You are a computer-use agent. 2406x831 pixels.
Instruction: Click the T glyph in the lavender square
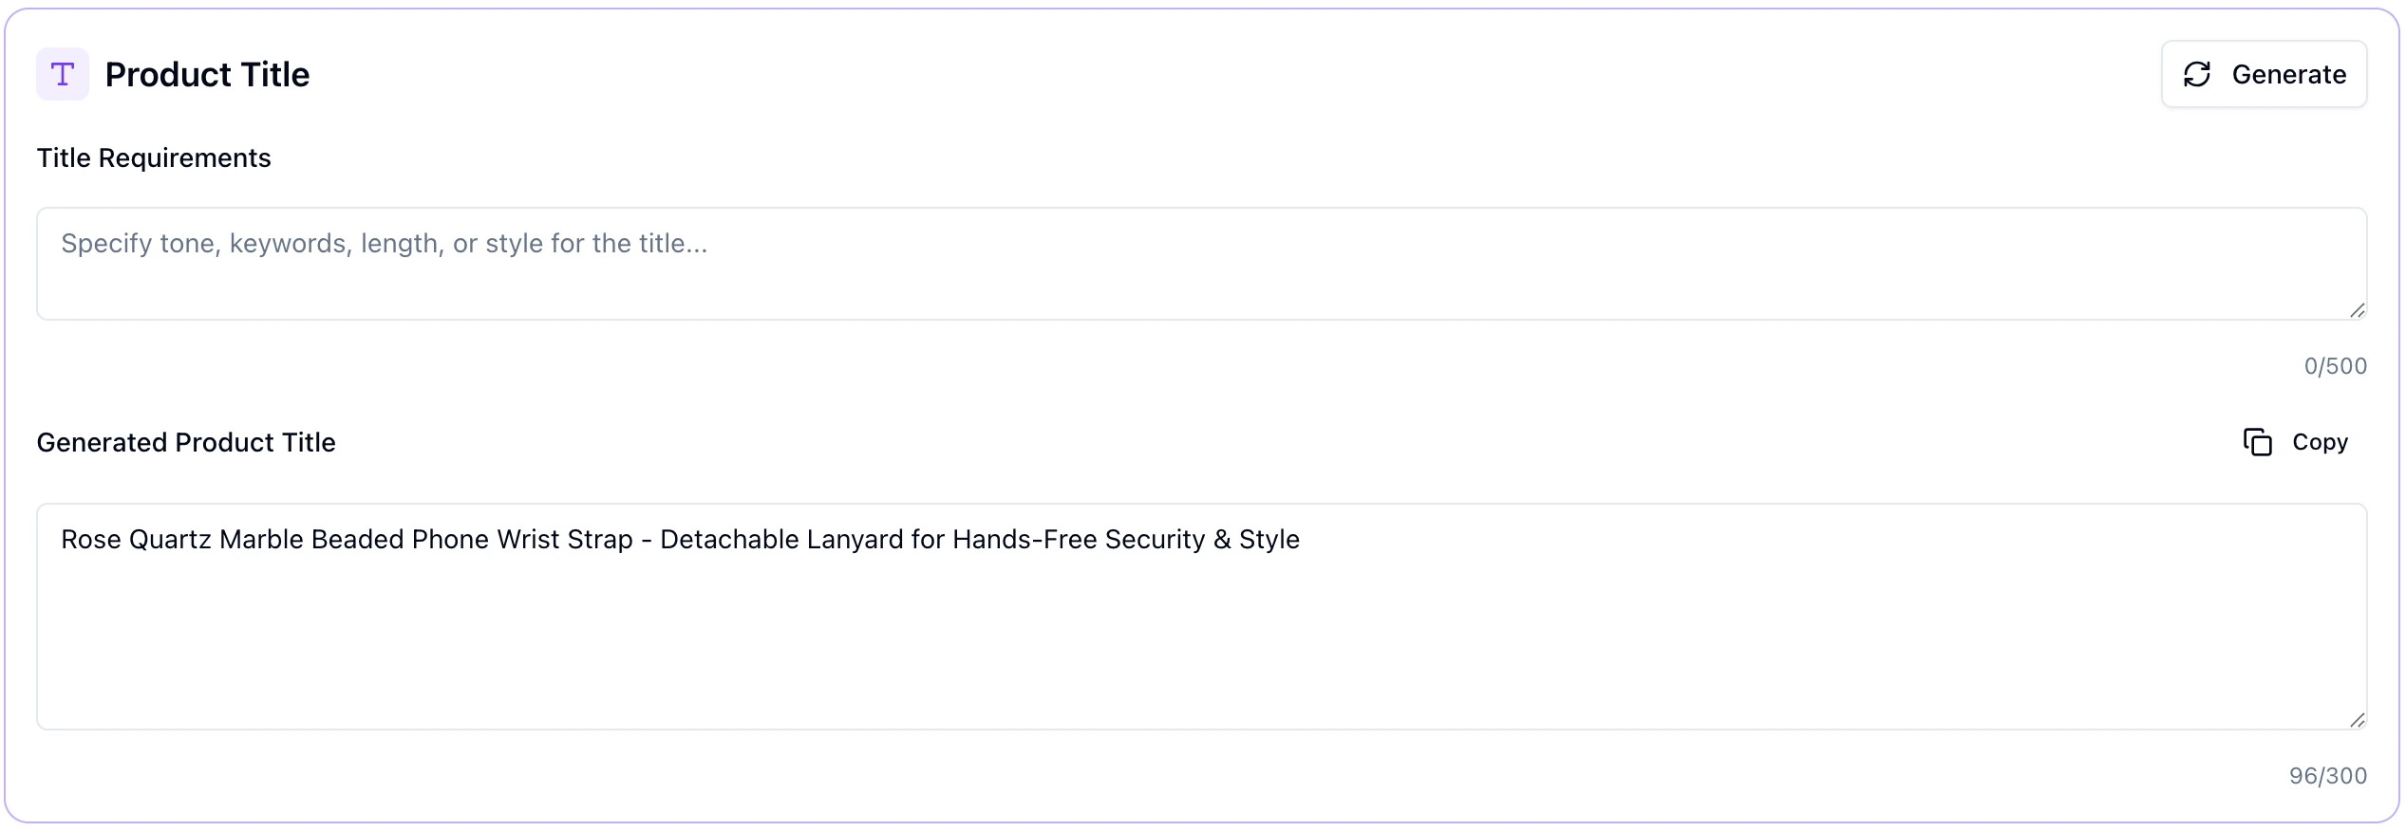(62, 73)
